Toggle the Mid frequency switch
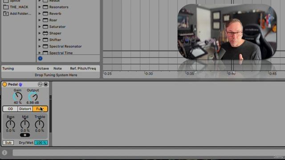 coord(25,135)
